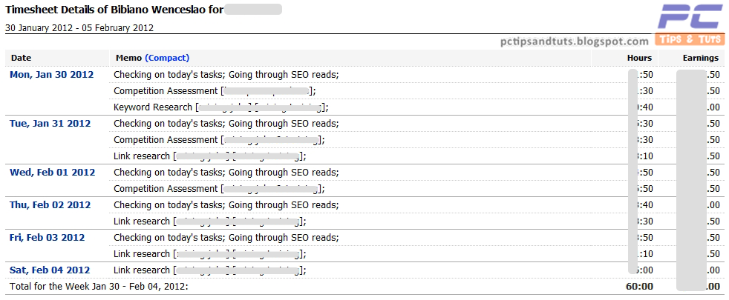Image resolution: width=729 pixels, height=300 pixels.
Task: Click the Total for the Week row label
Action: 99,287
